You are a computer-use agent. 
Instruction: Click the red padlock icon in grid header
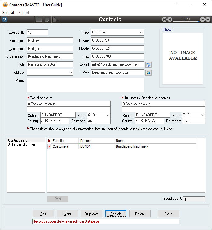tap(49, 141)
